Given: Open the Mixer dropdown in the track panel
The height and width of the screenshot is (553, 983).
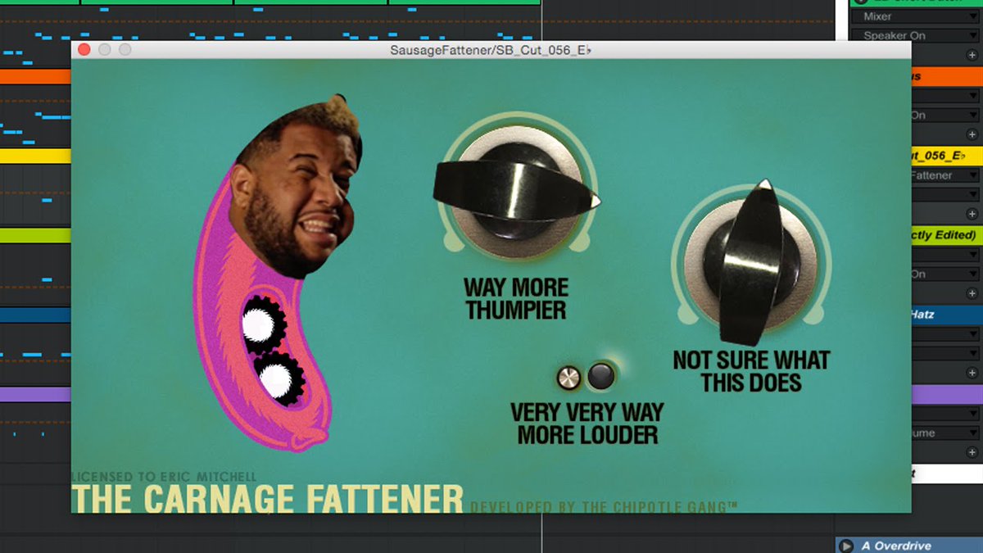Looking at the screenshot, I should click(916, 16).
